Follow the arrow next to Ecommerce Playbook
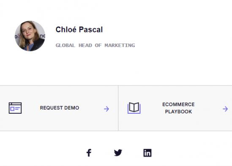Viewport: 232px width, 166px height. click(225, 109)
